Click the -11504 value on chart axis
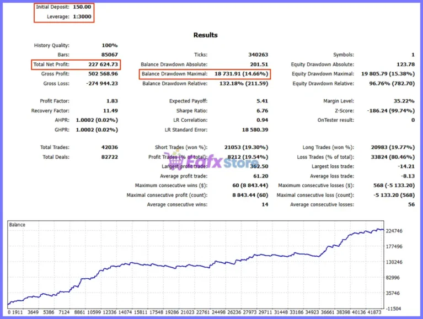Screen dimensions: 423x319 coord(393,309)
